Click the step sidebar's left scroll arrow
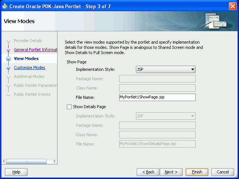This screenshot has height=179, width=239. tap(4, 161)
